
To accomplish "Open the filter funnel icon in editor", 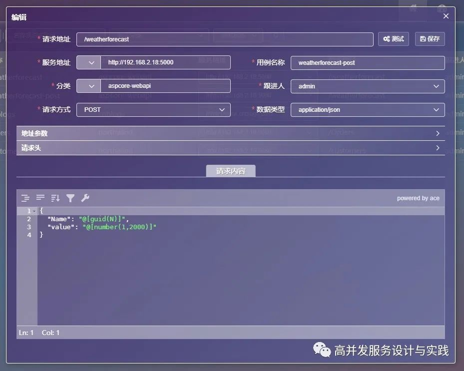I will [x=70, y=198].
